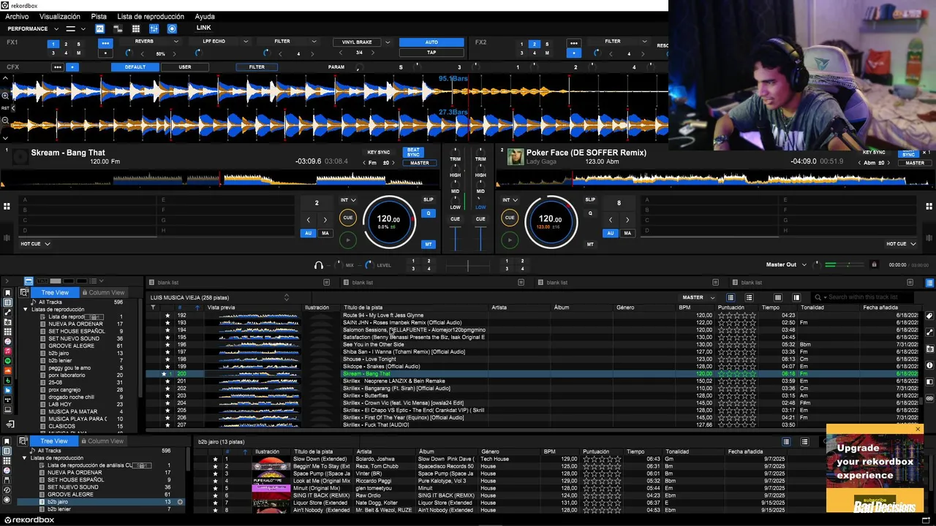Screen dimensions: 936x526
Task: Adjust the crossfader slider
Action: coord(468,265)
